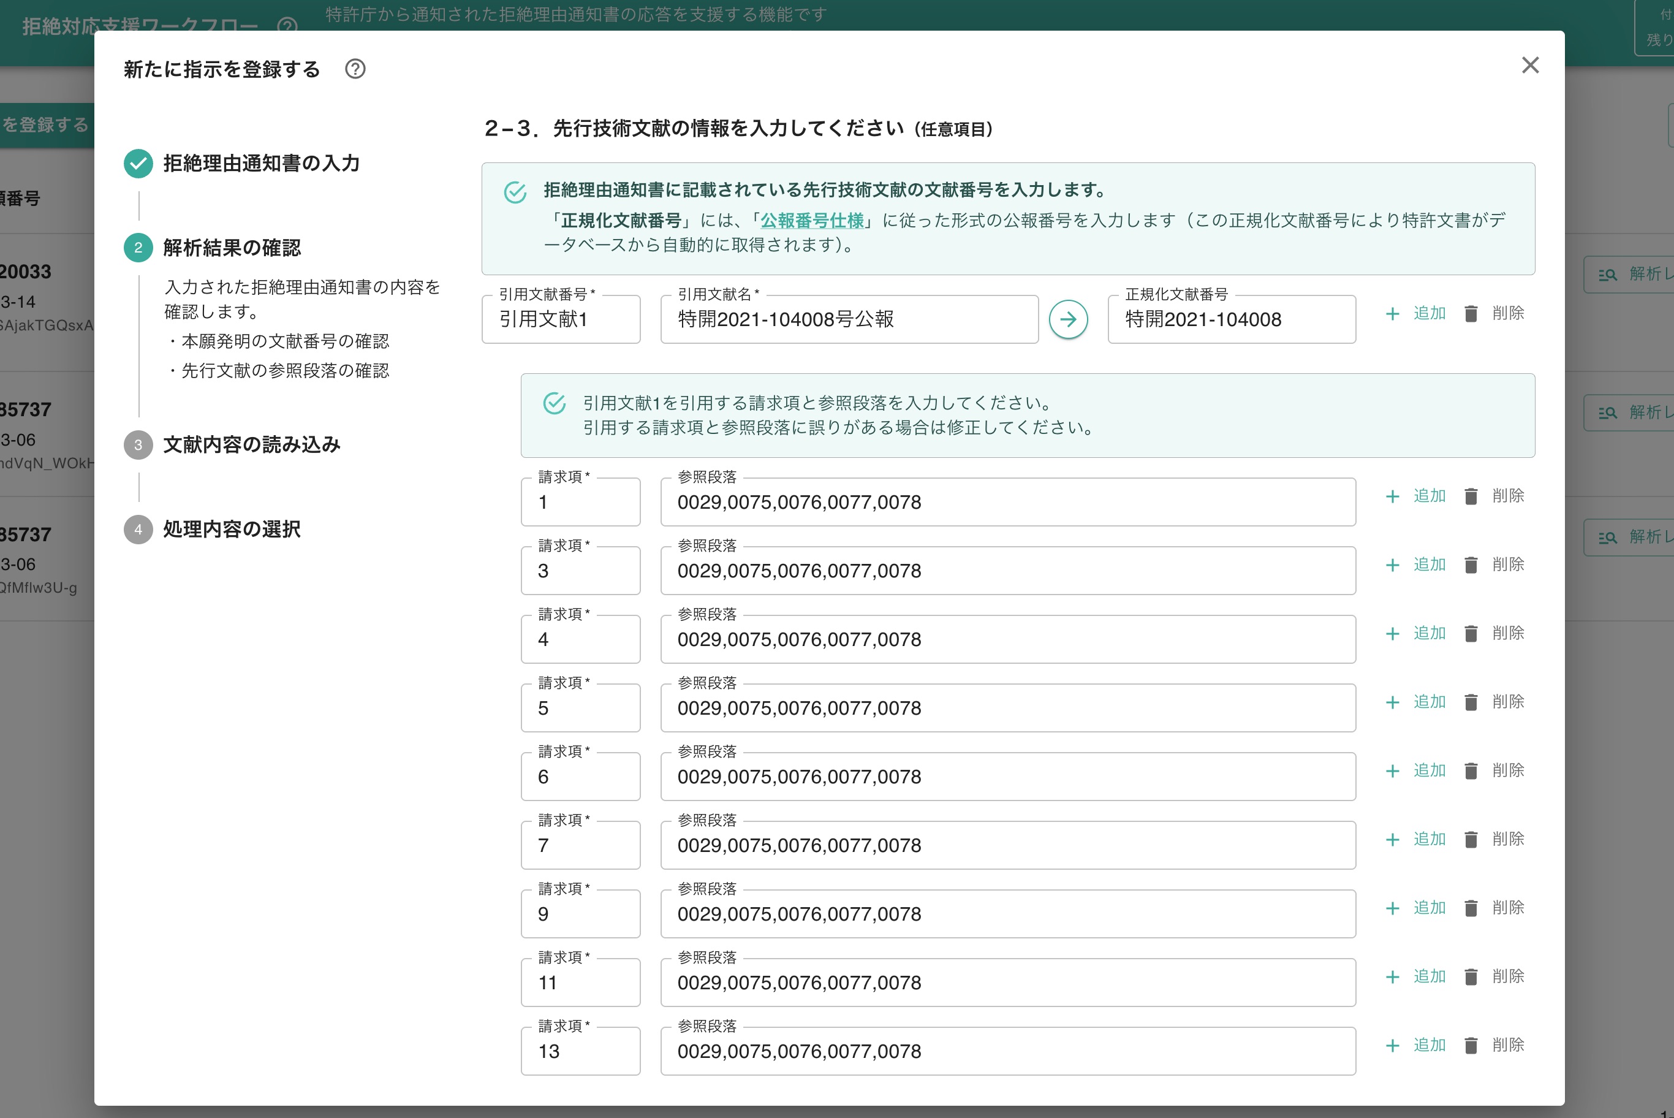Image resolution: width=1674 pixels, height=1118 pixels.
Task: Click trash icon in 請求項 9 row
Action: pos(1471,908)
